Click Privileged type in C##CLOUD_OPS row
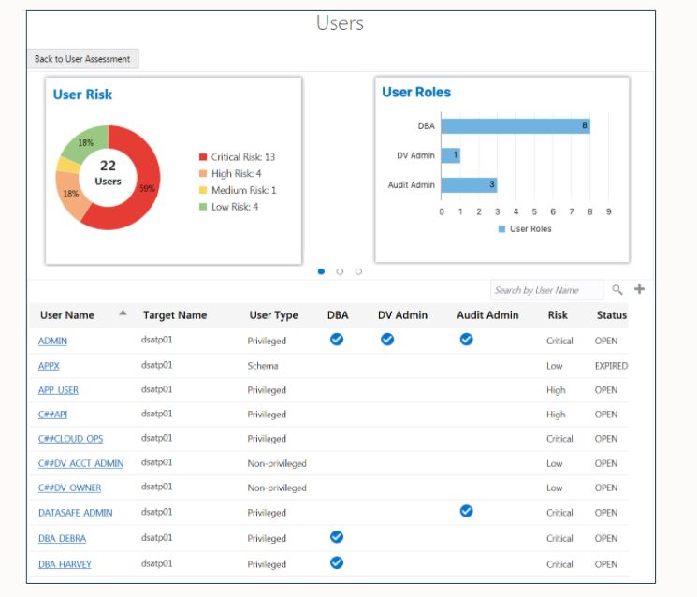The image size is (697, 597). [267, 439]
